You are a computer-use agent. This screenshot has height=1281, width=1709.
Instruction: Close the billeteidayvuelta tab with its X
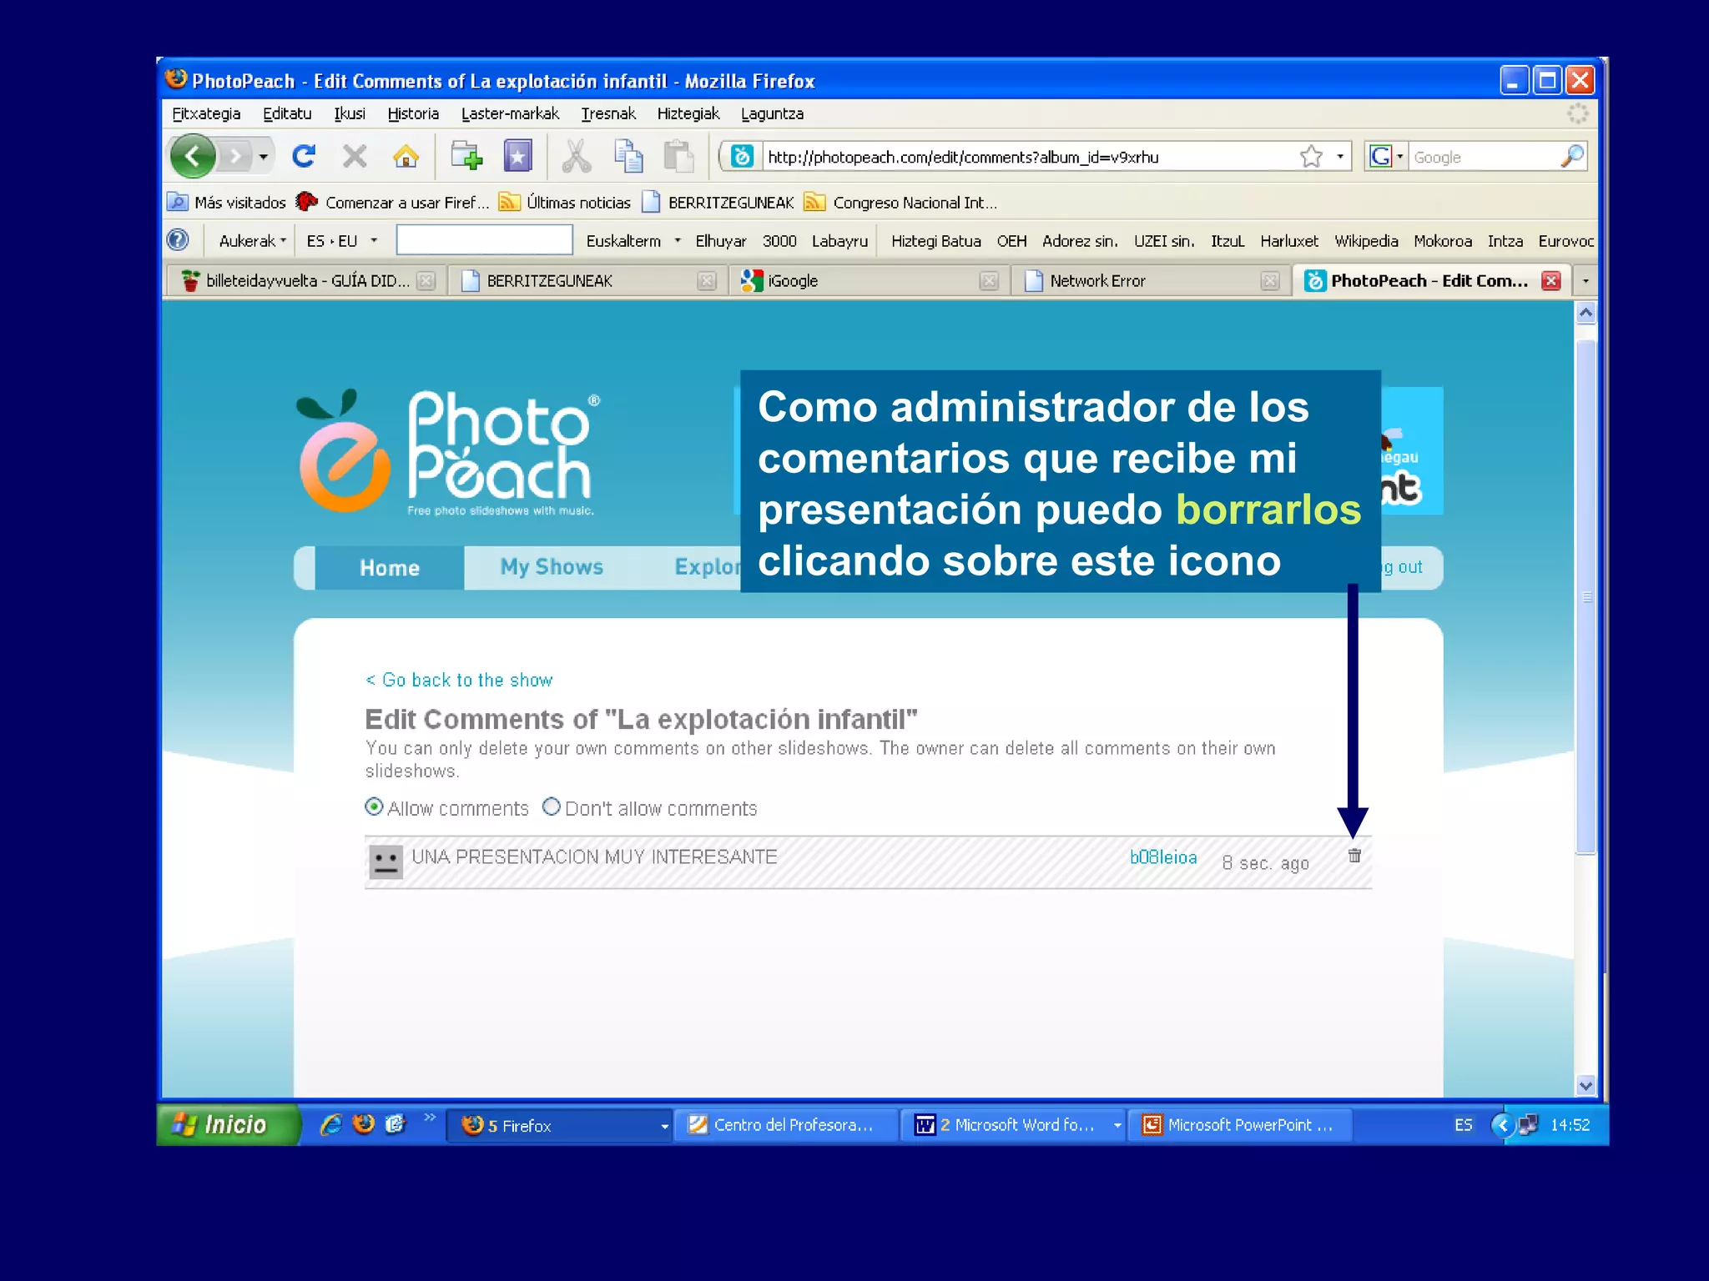(x=426, y=281)
